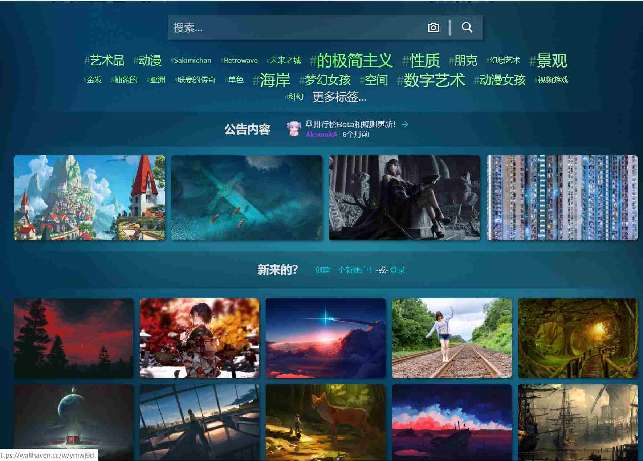View the girl on railway tracks wallpaper
The width and height of the screenshot is (643, 461).
click(x=452, y=338)
